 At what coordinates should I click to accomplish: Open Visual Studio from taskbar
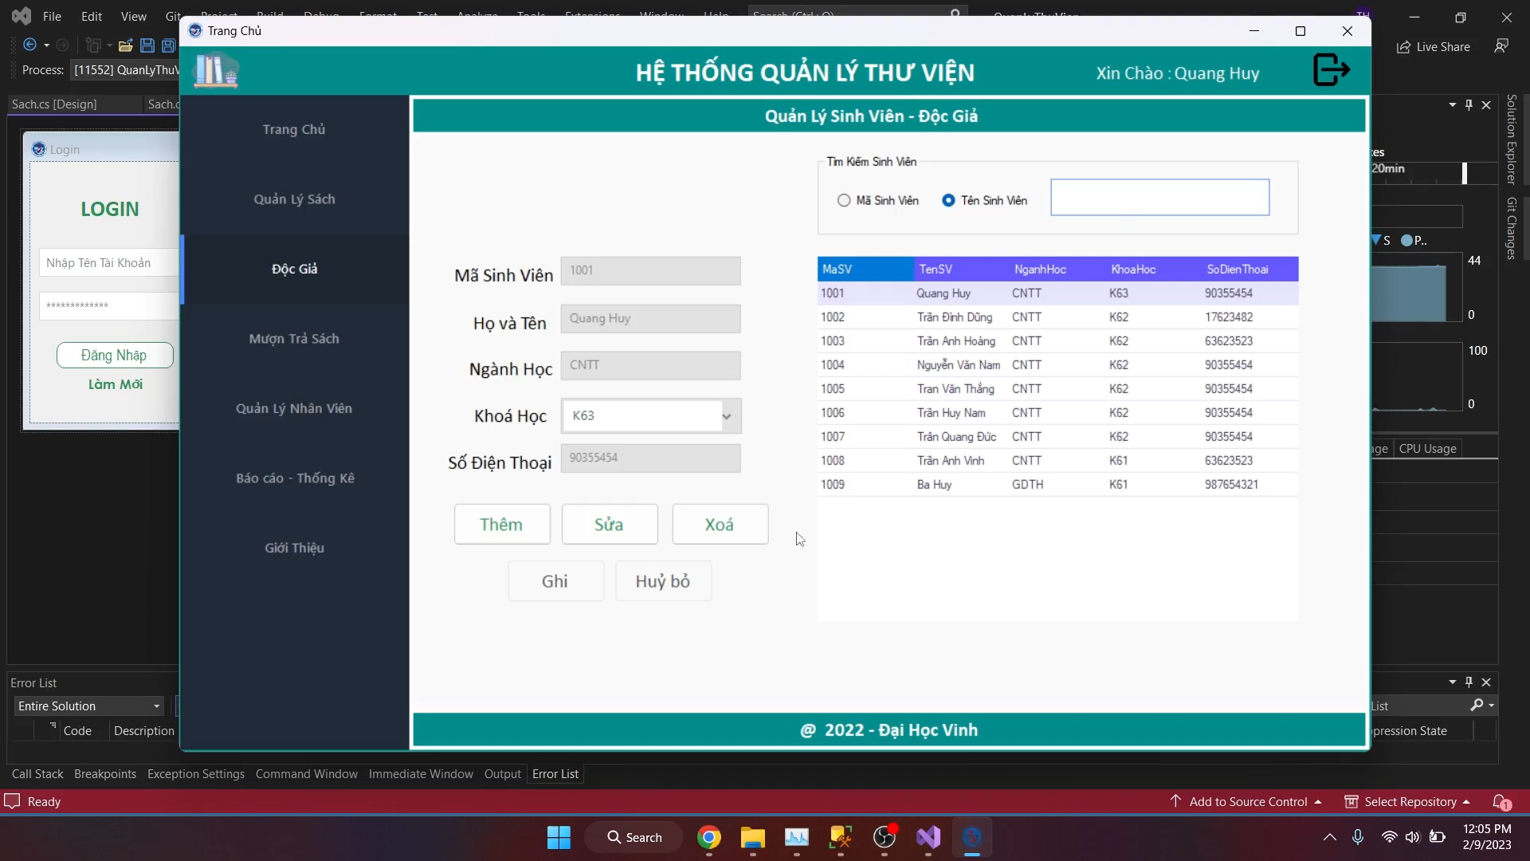(928, 837)
